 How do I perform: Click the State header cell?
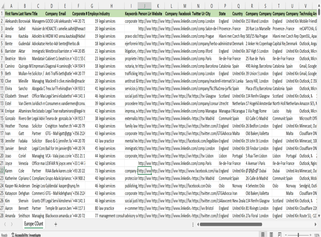coord(225,14)
